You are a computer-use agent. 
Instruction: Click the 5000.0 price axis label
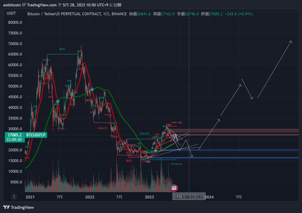tap(16, 182)
